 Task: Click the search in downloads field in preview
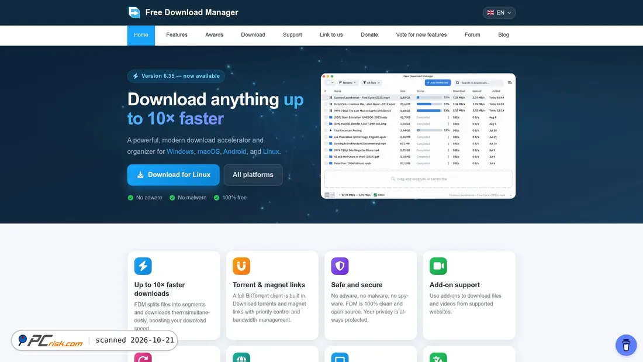pyautogui.click(x=479, y=82)
